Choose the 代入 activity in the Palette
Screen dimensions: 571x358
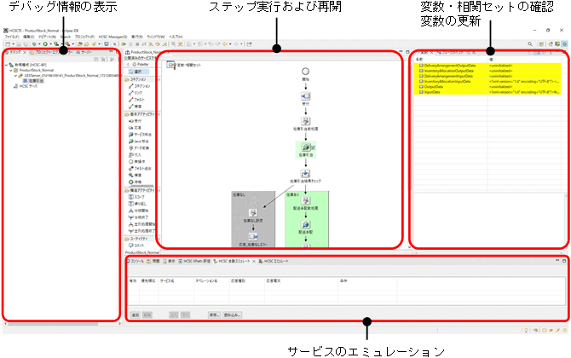click(x=135, y=155)
